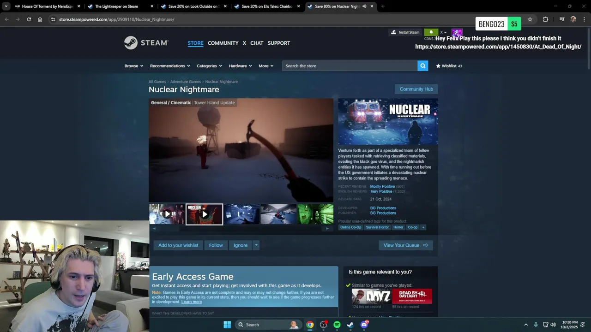Open the All Games breadcrumb
Image resolution: width=591 pixels, height=332 pixels.
(157, 82)
